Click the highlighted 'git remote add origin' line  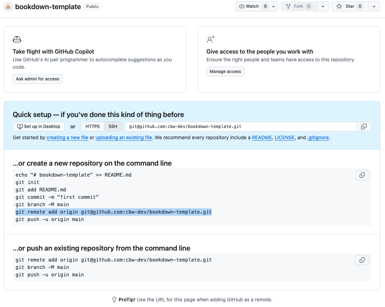tap(113, 212)
